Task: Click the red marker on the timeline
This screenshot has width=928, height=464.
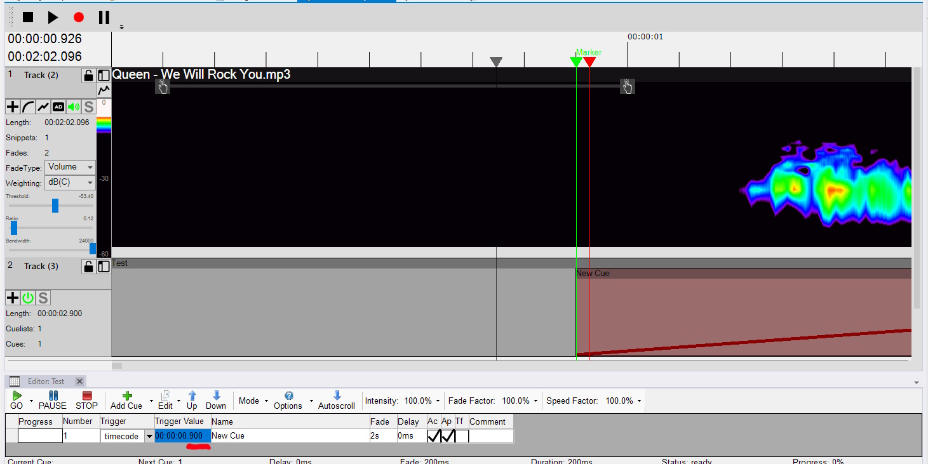Action: (x=589, y=62)
